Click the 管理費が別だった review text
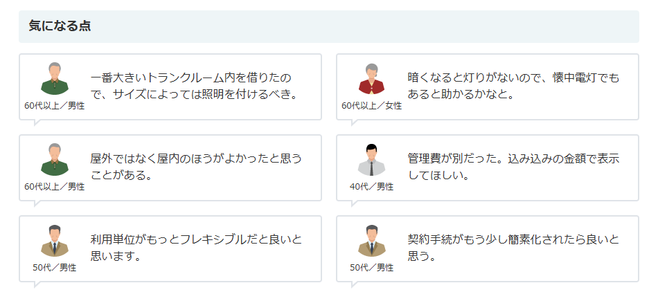Viewport: 658px width, 301px height. pos(513,167)
